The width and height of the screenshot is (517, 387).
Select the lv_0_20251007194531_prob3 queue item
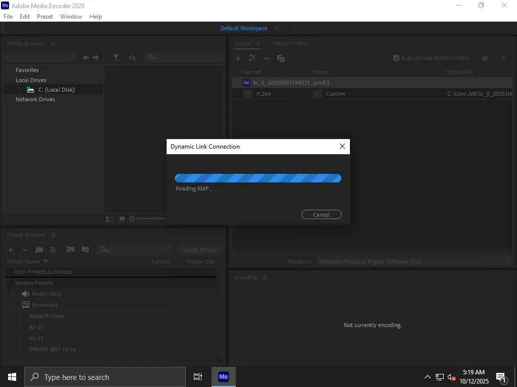[372, 83]
